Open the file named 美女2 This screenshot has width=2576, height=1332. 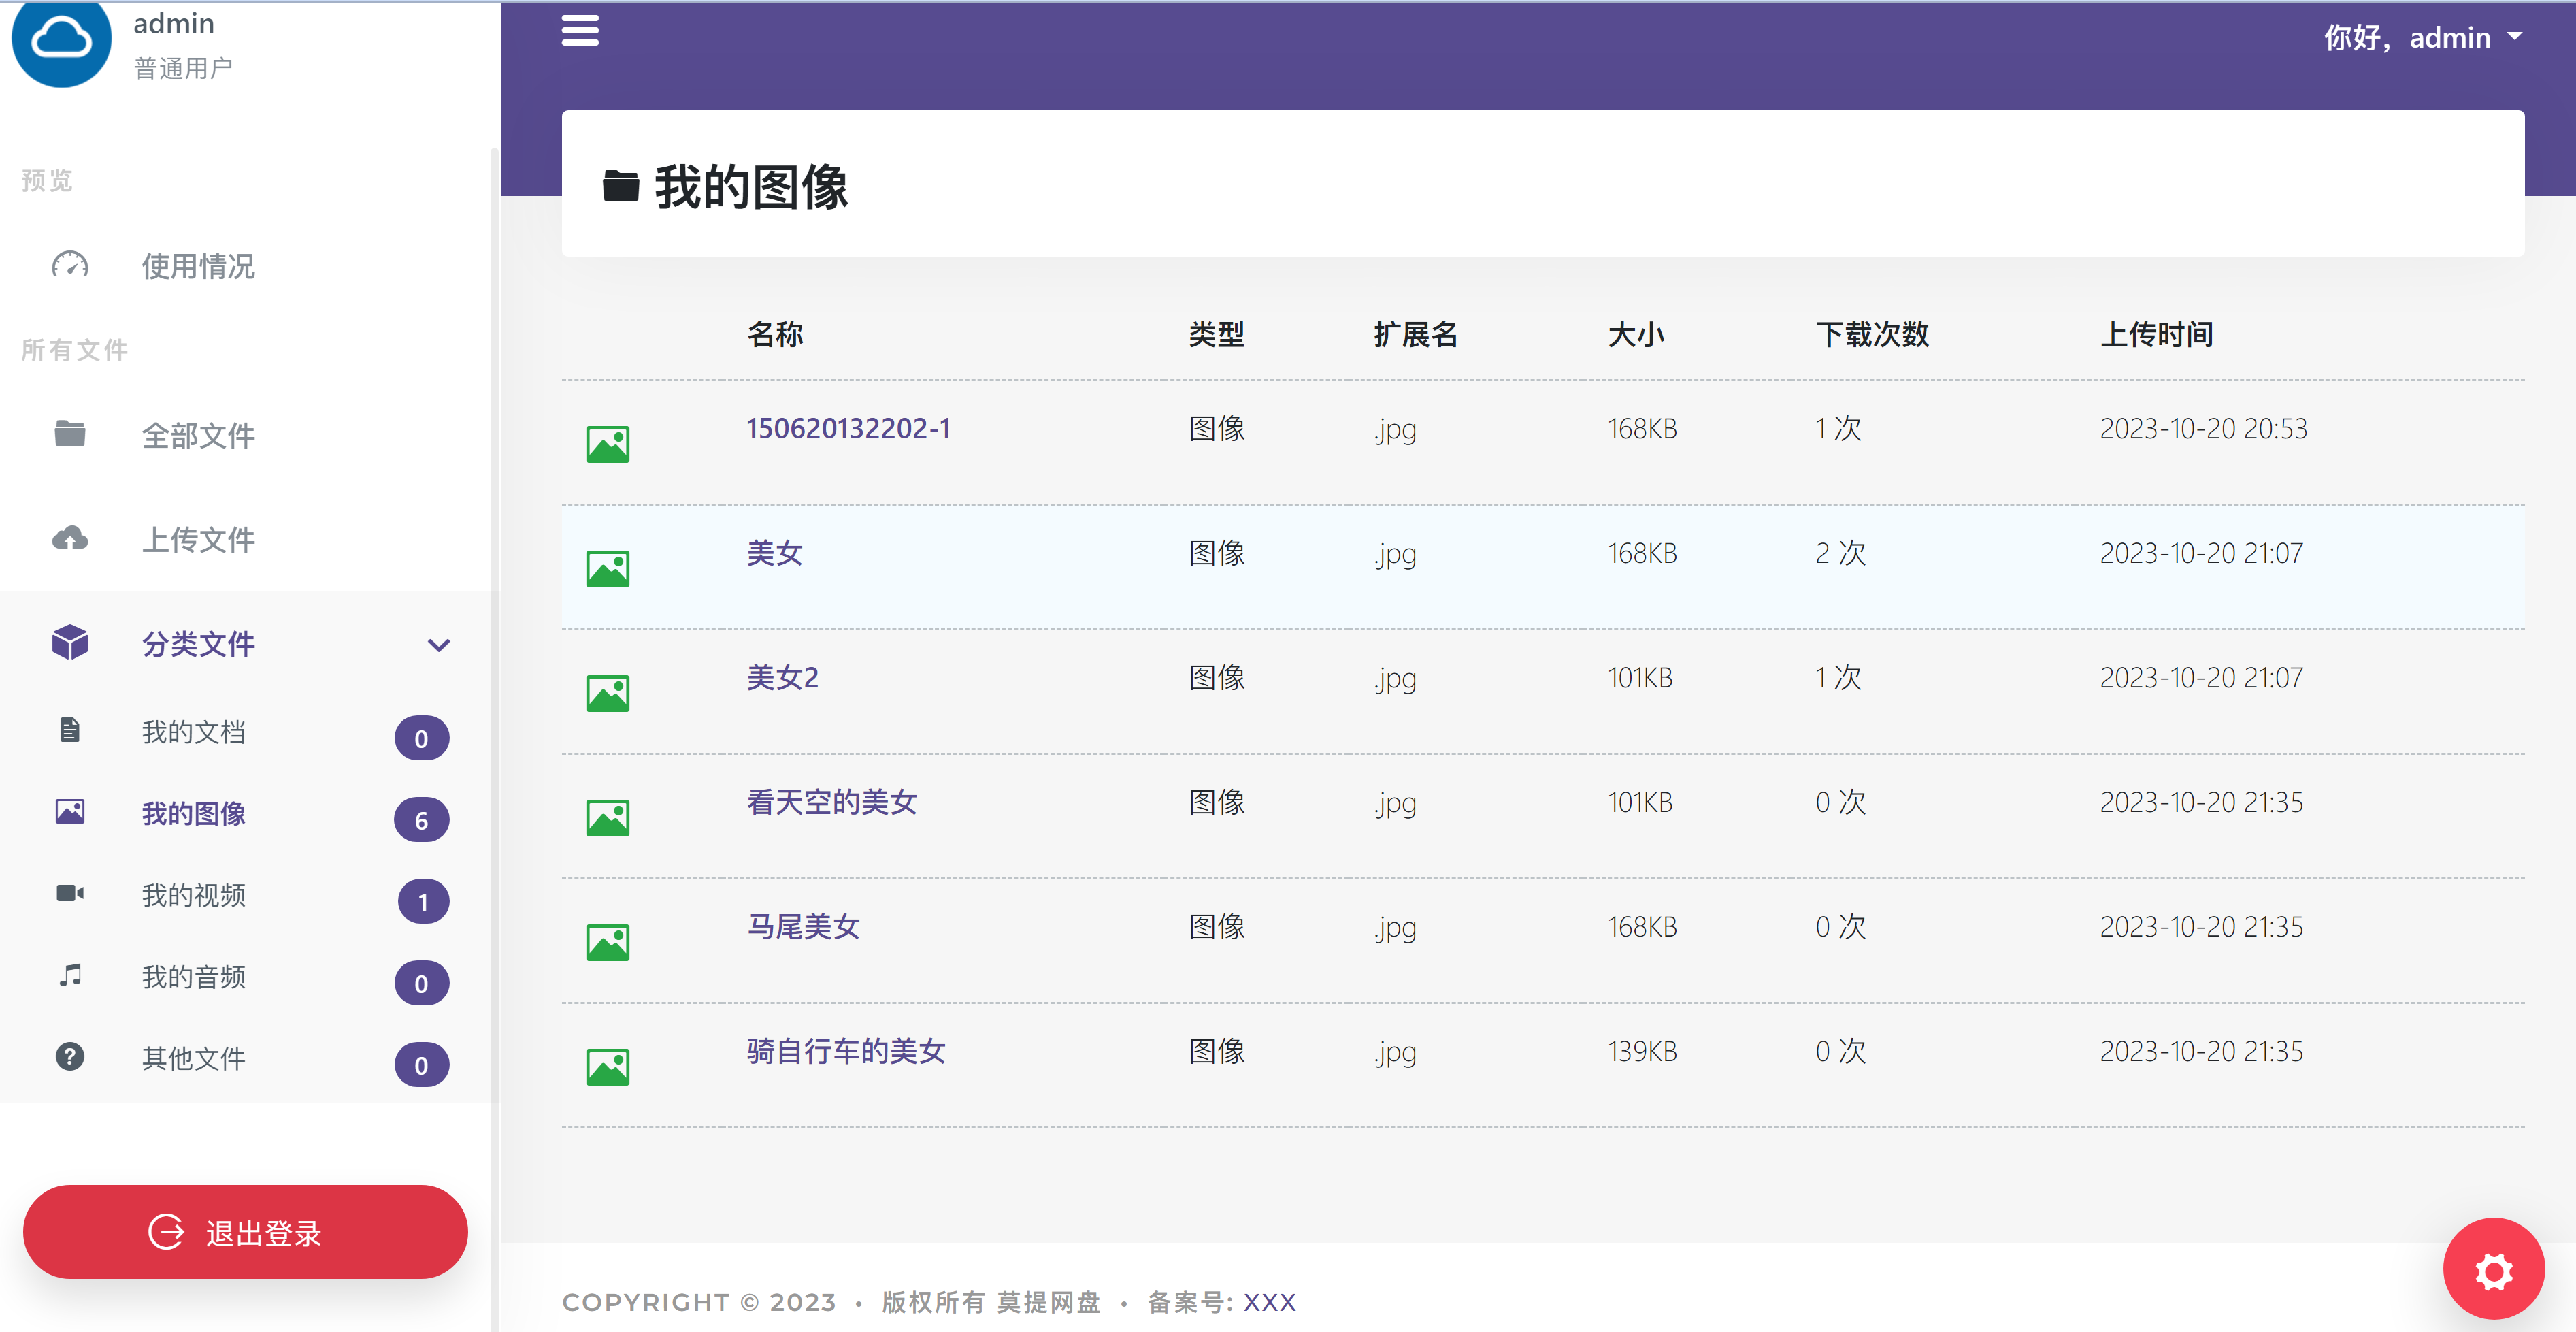783,678
